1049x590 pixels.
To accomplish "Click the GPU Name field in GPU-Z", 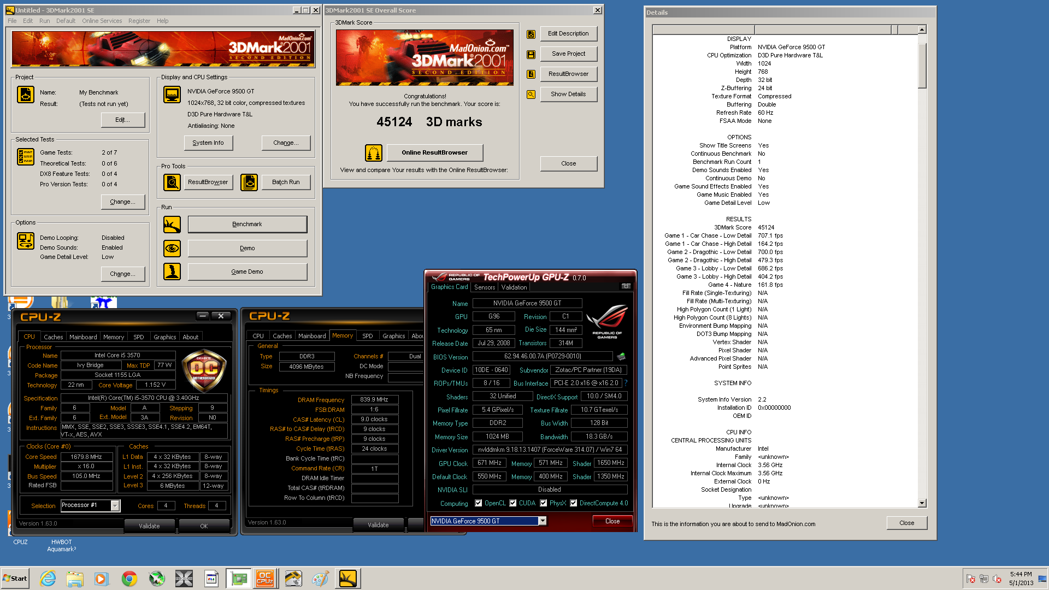I will click(x=527, y=303).
